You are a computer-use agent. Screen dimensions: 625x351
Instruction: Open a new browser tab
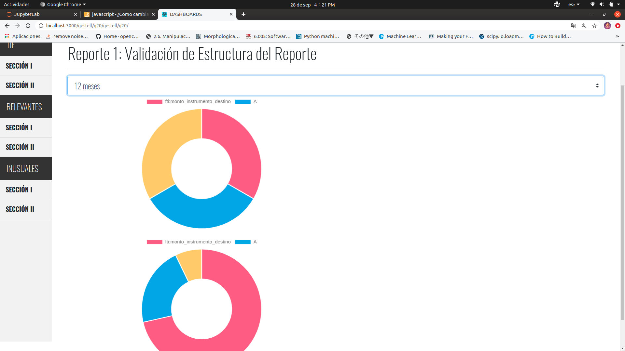click(243, 14)
